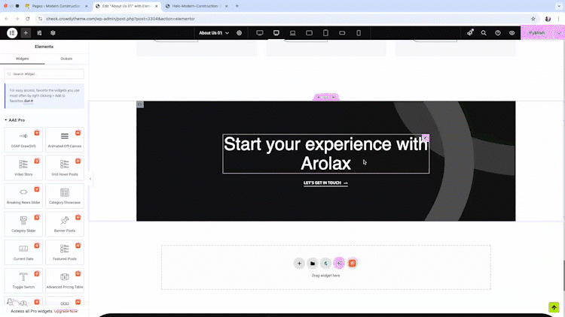Select the Video Story widget
The image size is (565, 317).
click(x=23, y=168)
